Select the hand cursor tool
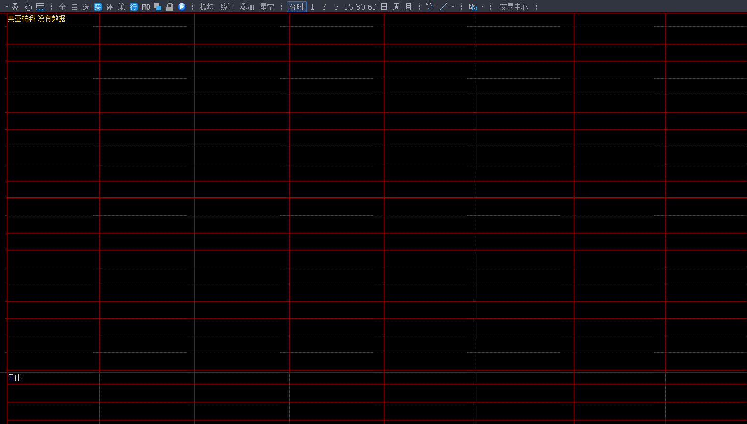The width and height of the screenshot is (747, 424). click(28, 7)
